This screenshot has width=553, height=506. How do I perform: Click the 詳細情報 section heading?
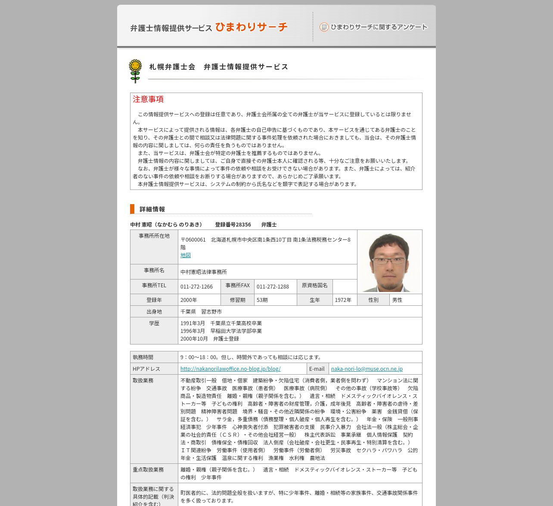[152, 209]
